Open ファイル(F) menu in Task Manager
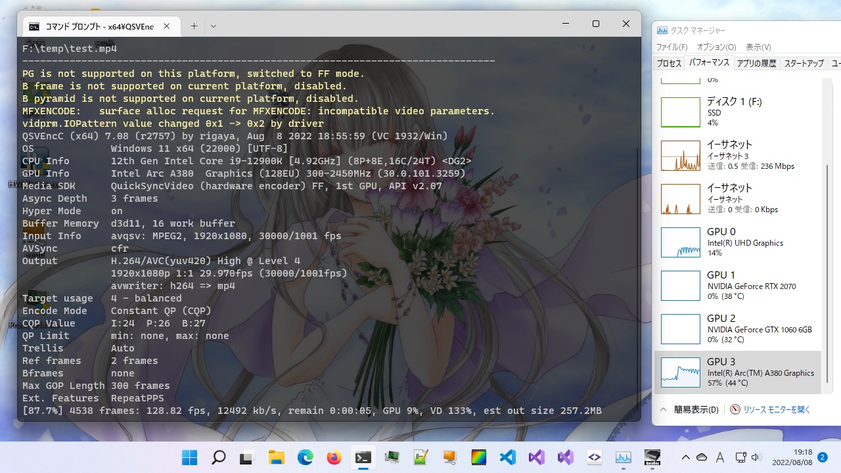 [671, 47]
